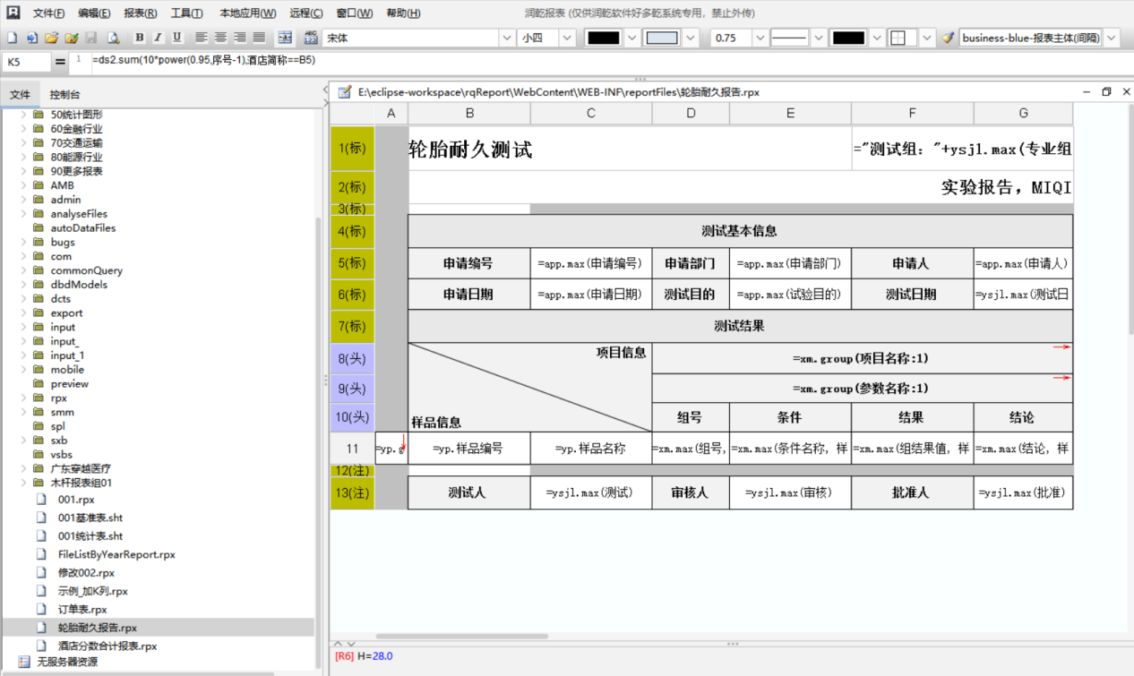Toggle bold formatting
Viewport: 1134px width, 676px height.
pos(140,38)
